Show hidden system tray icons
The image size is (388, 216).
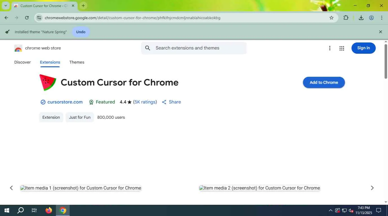click(330, 210)
